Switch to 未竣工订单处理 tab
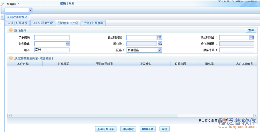Viewport: 260px width, 132px height. click(x=18, y=23)
